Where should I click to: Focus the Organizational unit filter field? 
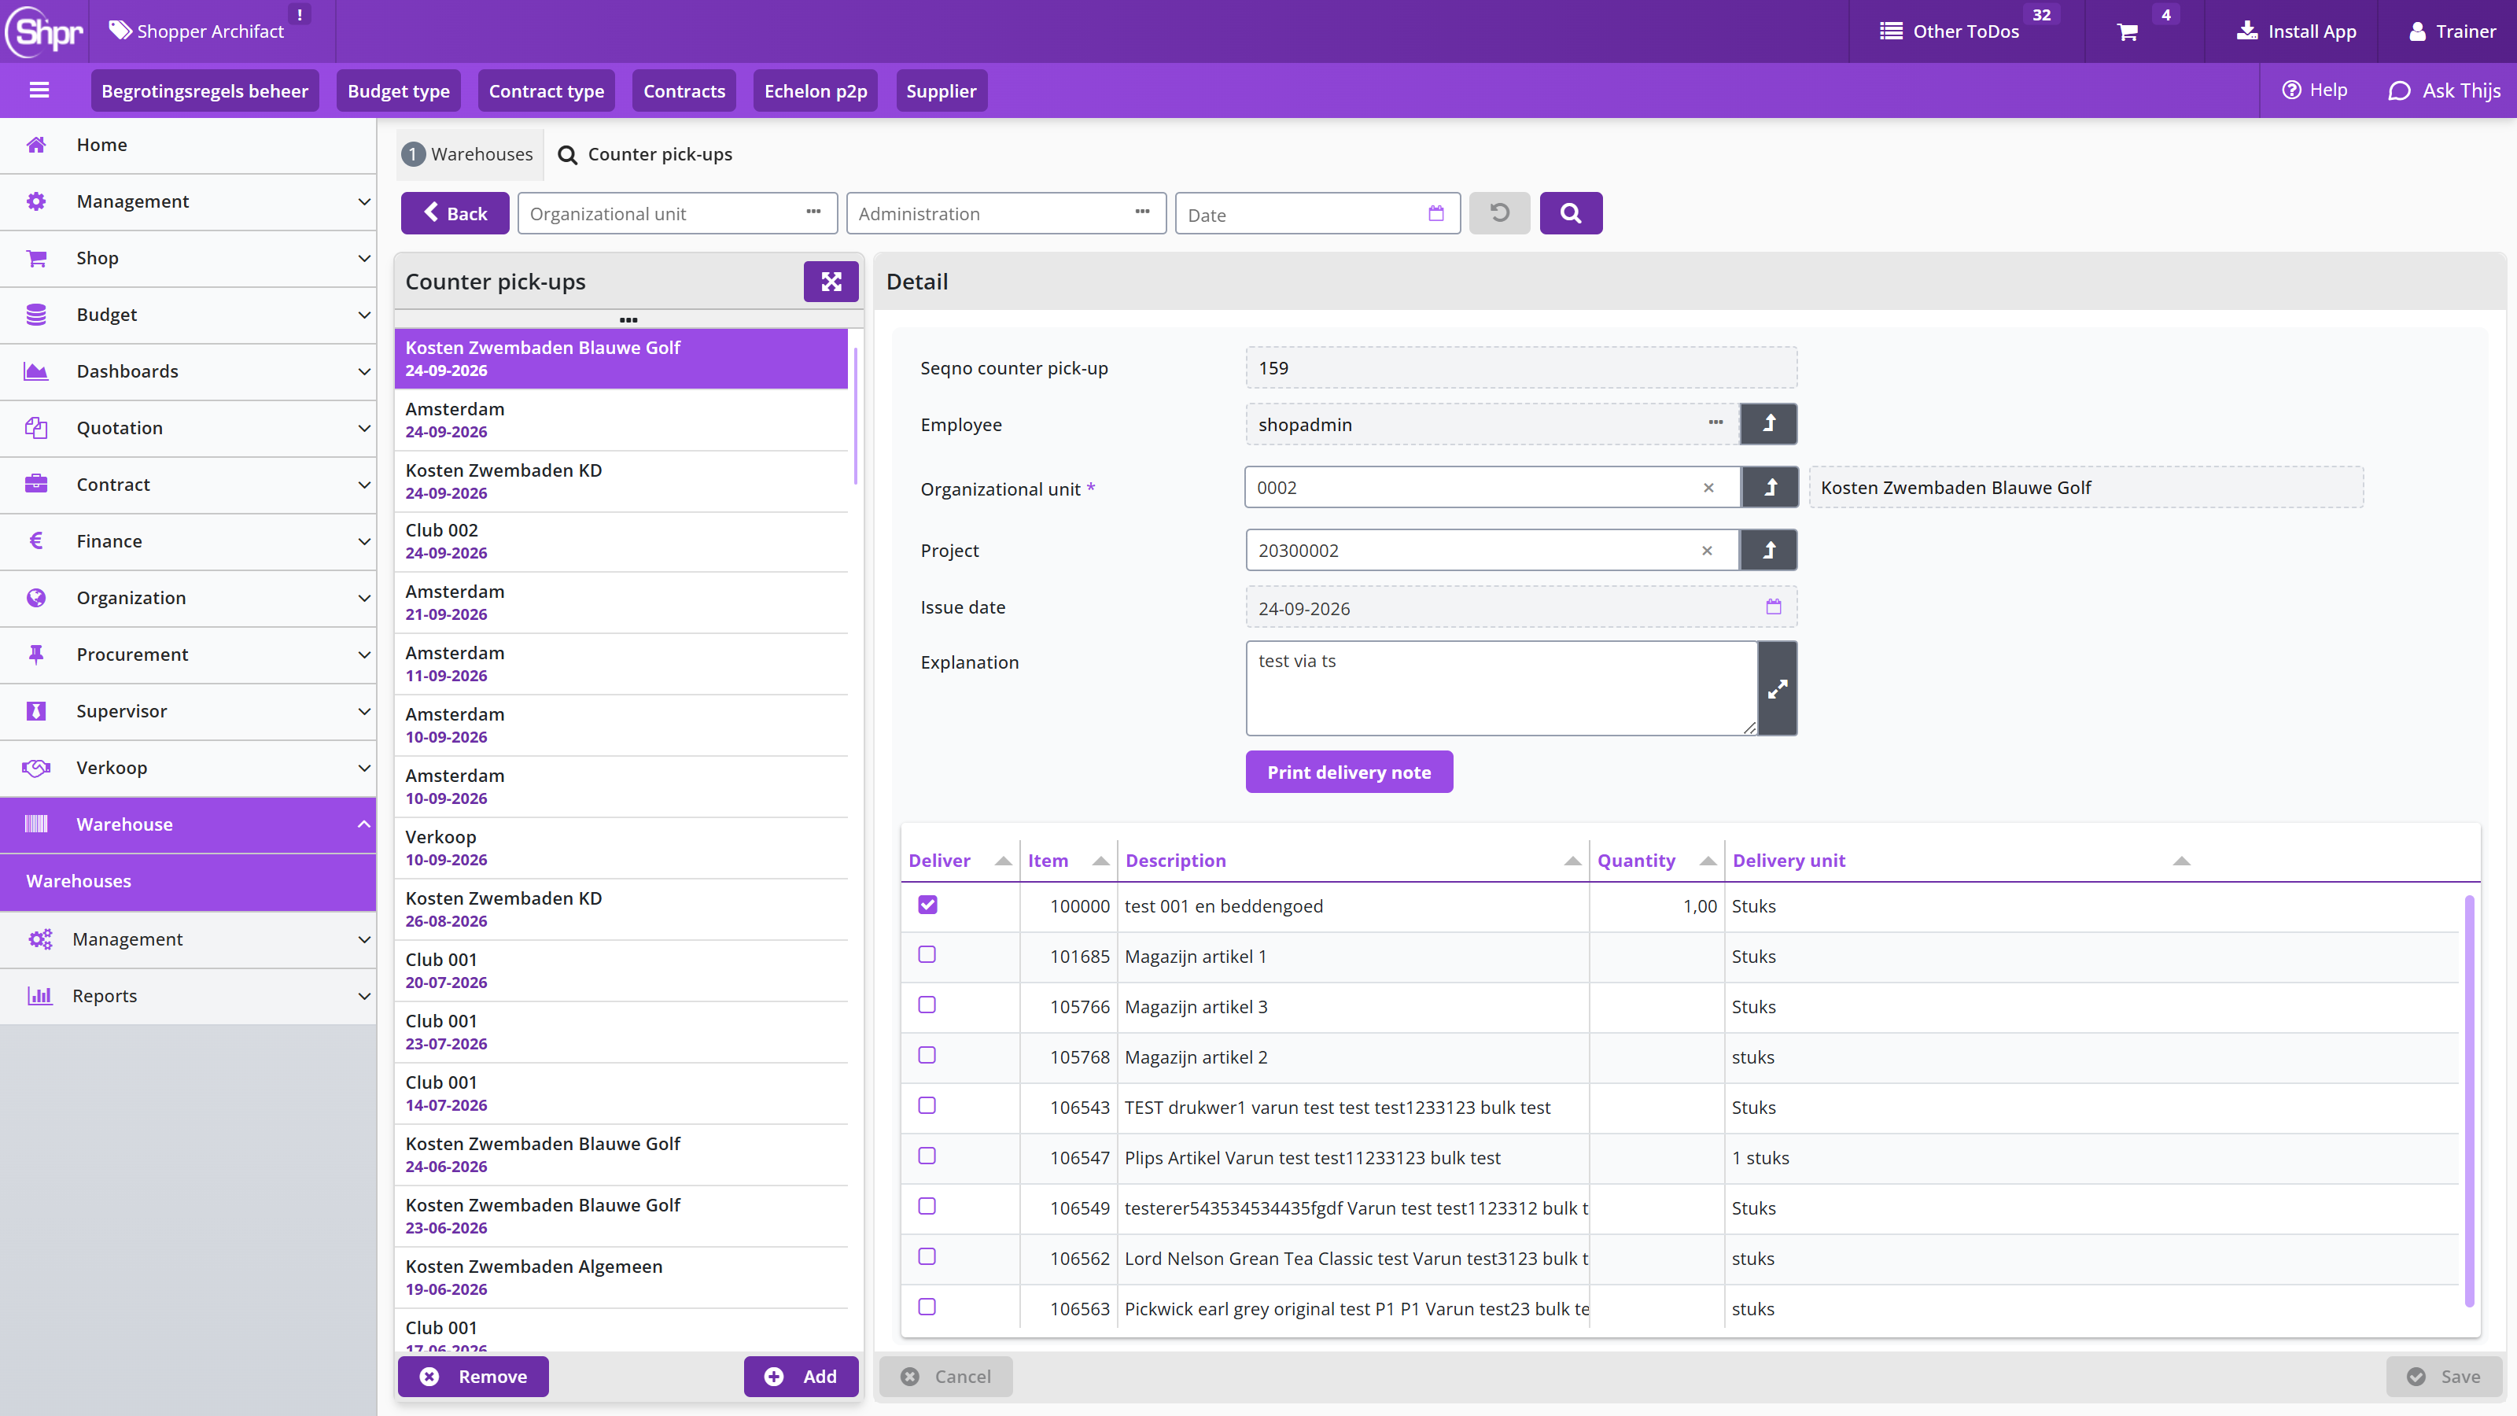[677, 213]
